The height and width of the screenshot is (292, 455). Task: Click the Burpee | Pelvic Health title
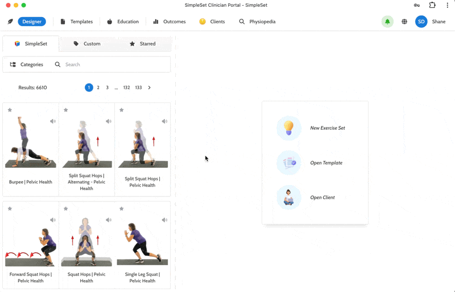pyautogui.click(x=31, y=182)
